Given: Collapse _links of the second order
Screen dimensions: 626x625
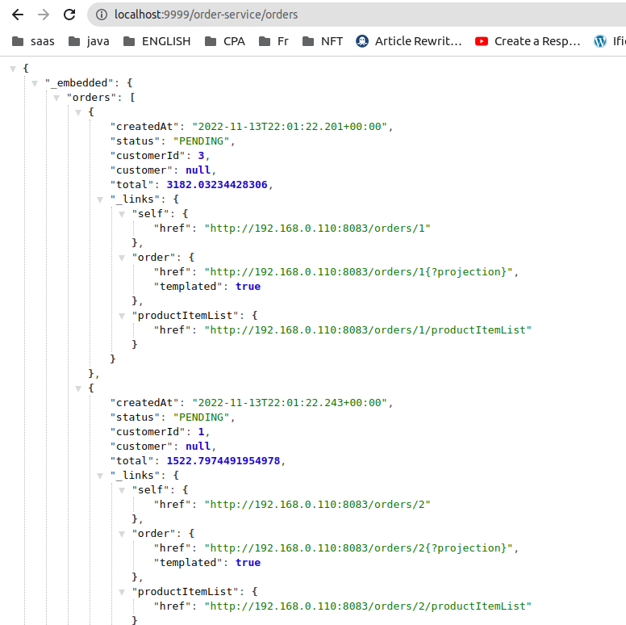Looking at the screenshot, I should pyautogui.click(x=100, y=476).
